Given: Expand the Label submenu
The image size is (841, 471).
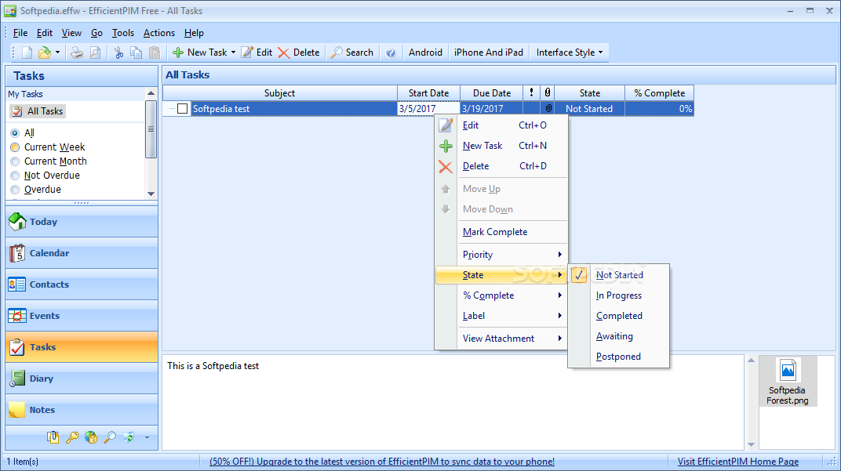Looking at the screenshot, I should 501,316.
